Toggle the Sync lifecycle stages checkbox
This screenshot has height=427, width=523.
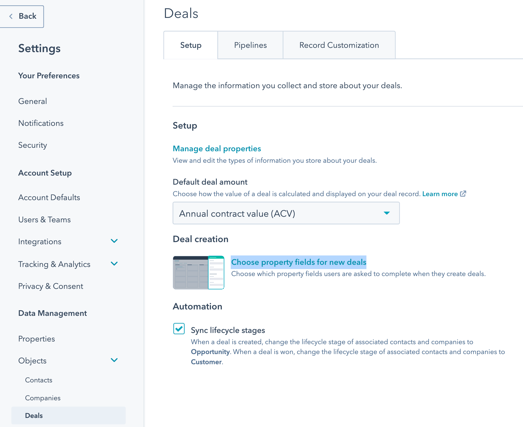click(179, 329)
